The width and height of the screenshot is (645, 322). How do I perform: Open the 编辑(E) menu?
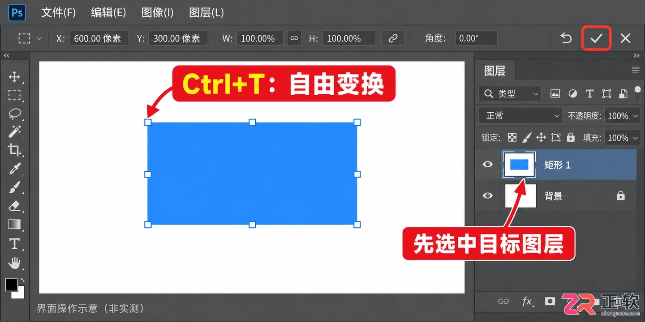pos(108,13)
